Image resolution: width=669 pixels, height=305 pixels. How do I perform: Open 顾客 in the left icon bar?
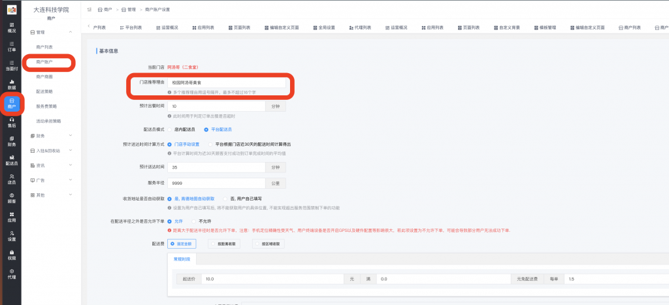pyautogui.click(x=12, y=198)
